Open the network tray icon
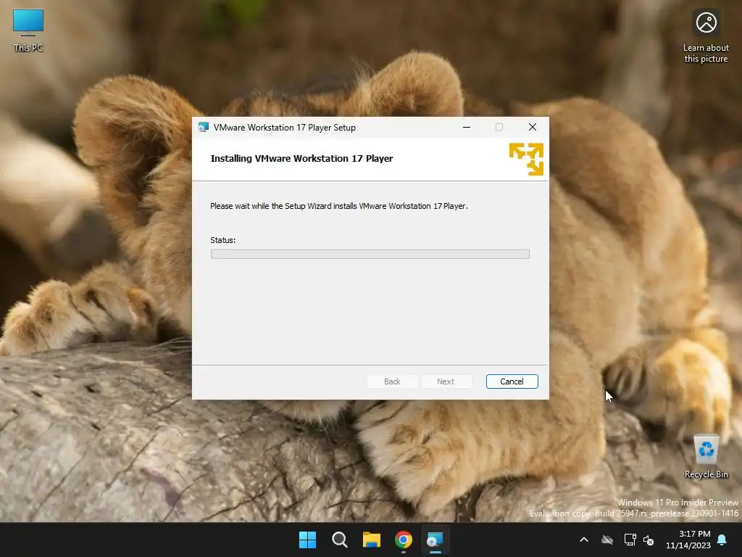Screen dimensions: 742x557 [x=630, y=540]
